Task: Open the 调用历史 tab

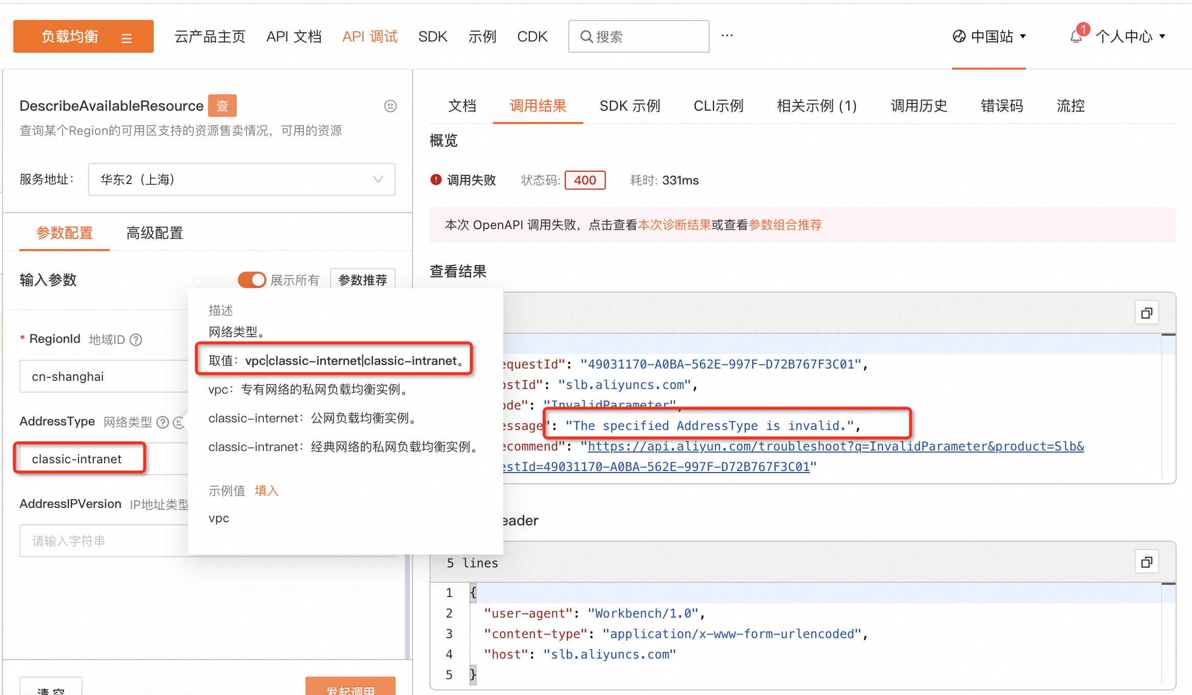Action: pos(919,106)
